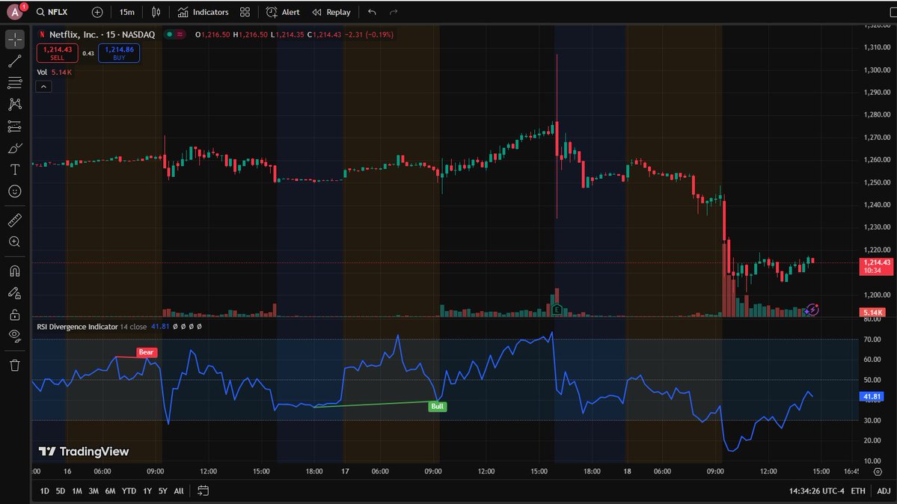Open forecasting and measurement tools
The width and height of the screenshot is (897, 504).
coord(15,126)
